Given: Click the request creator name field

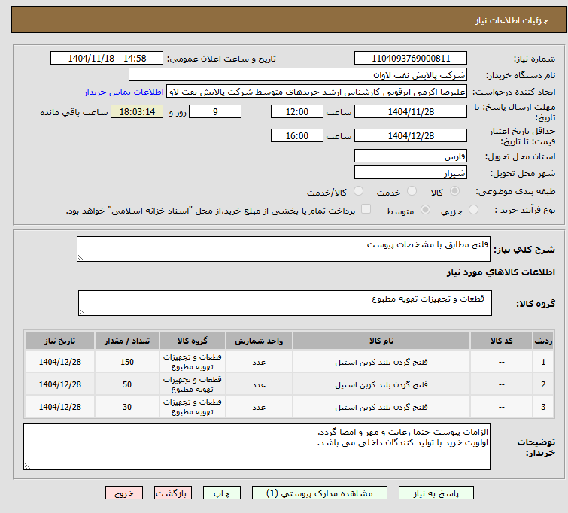Looking at the screenshot, I should [x=317, y=92].
